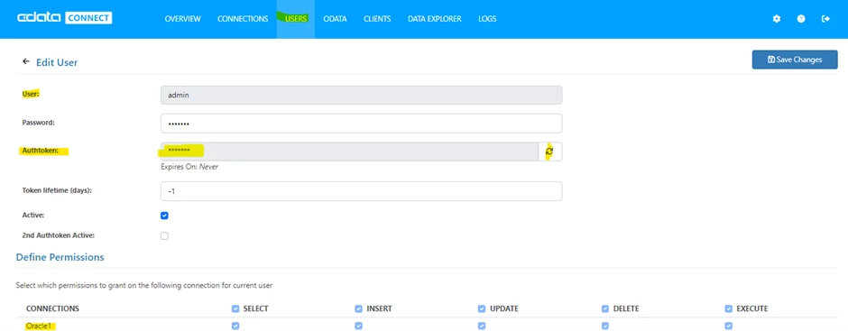Toggle the INSERT column header checkbox
848x331 pixels.
(358, 308)
